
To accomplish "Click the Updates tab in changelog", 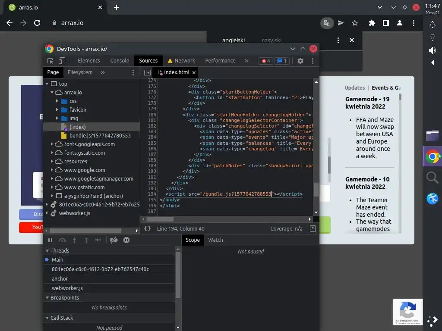I will point(355,88).
